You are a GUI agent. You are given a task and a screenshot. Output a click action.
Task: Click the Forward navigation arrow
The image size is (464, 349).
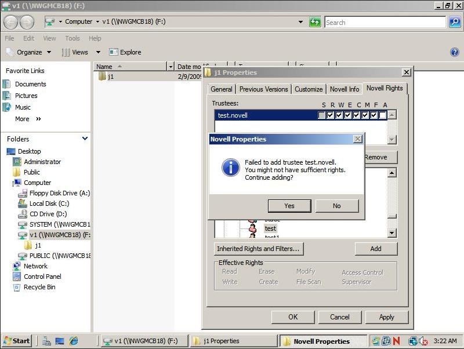click(x=27, y=22)
